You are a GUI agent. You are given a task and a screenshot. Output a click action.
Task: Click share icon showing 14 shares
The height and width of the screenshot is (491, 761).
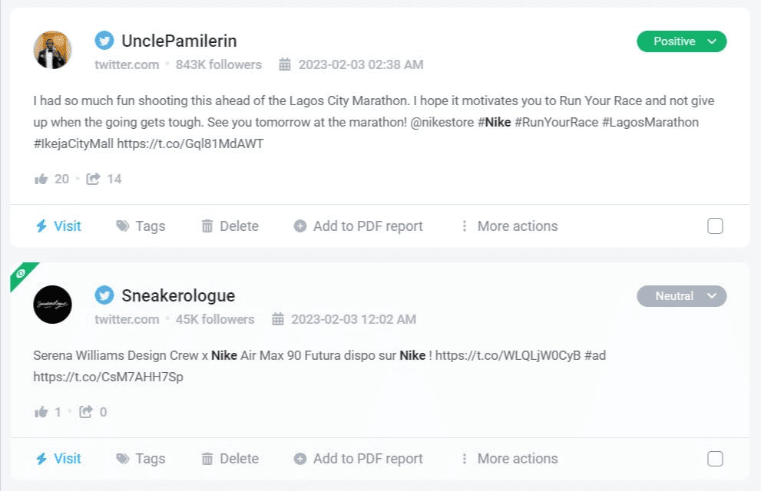click(x=93, y=179)
